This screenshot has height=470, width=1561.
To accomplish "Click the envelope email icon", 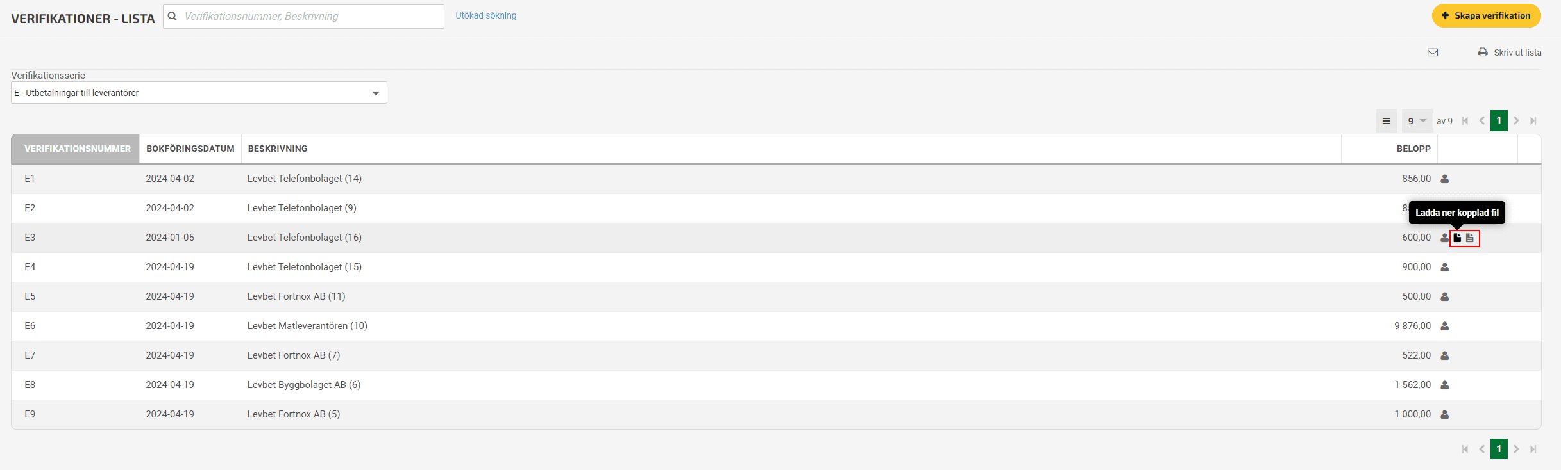I will click(x=1433, y=53).
